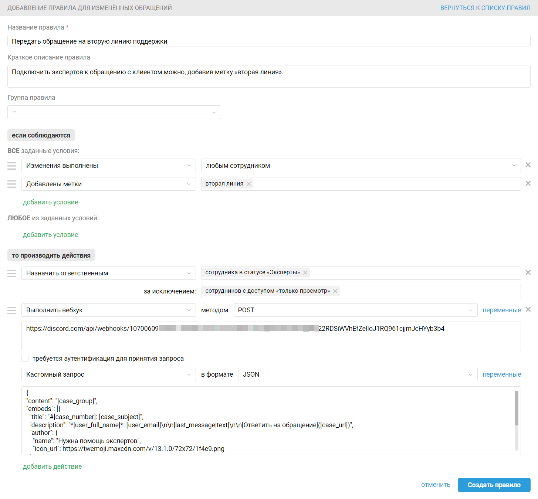Focus the Discord webhook URL field

[271, 336]
